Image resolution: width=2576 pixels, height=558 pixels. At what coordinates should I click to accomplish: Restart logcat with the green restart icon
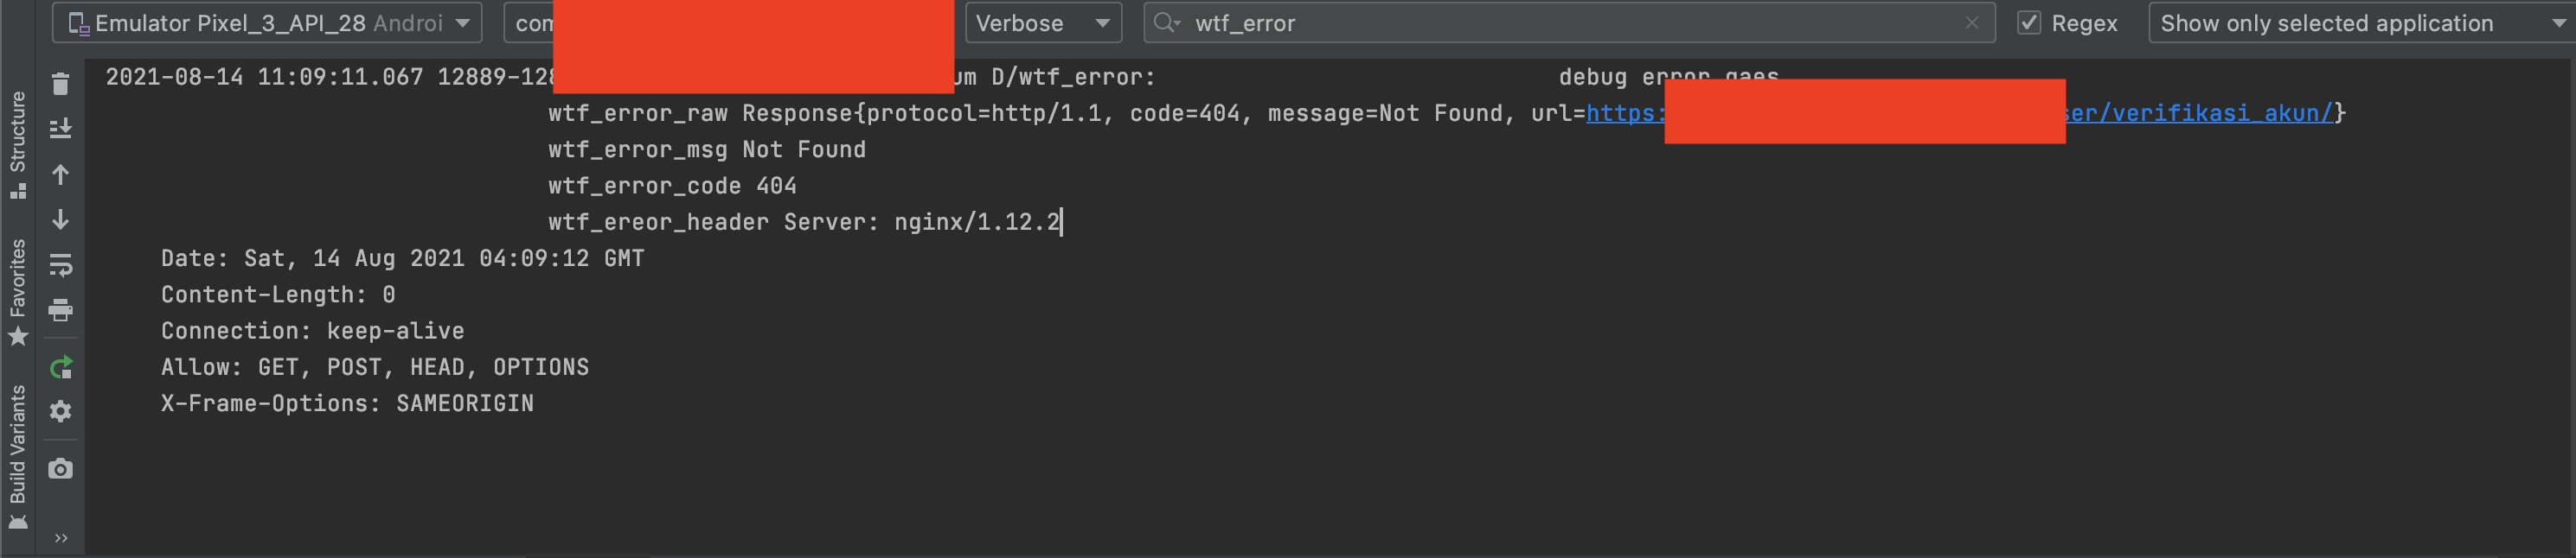click(x=60, y=367)
